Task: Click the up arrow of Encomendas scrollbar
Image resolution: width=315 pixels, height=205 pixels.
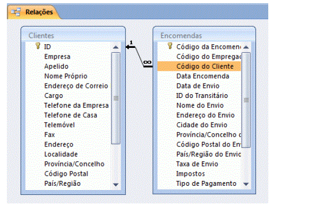Action: (246, 47)
